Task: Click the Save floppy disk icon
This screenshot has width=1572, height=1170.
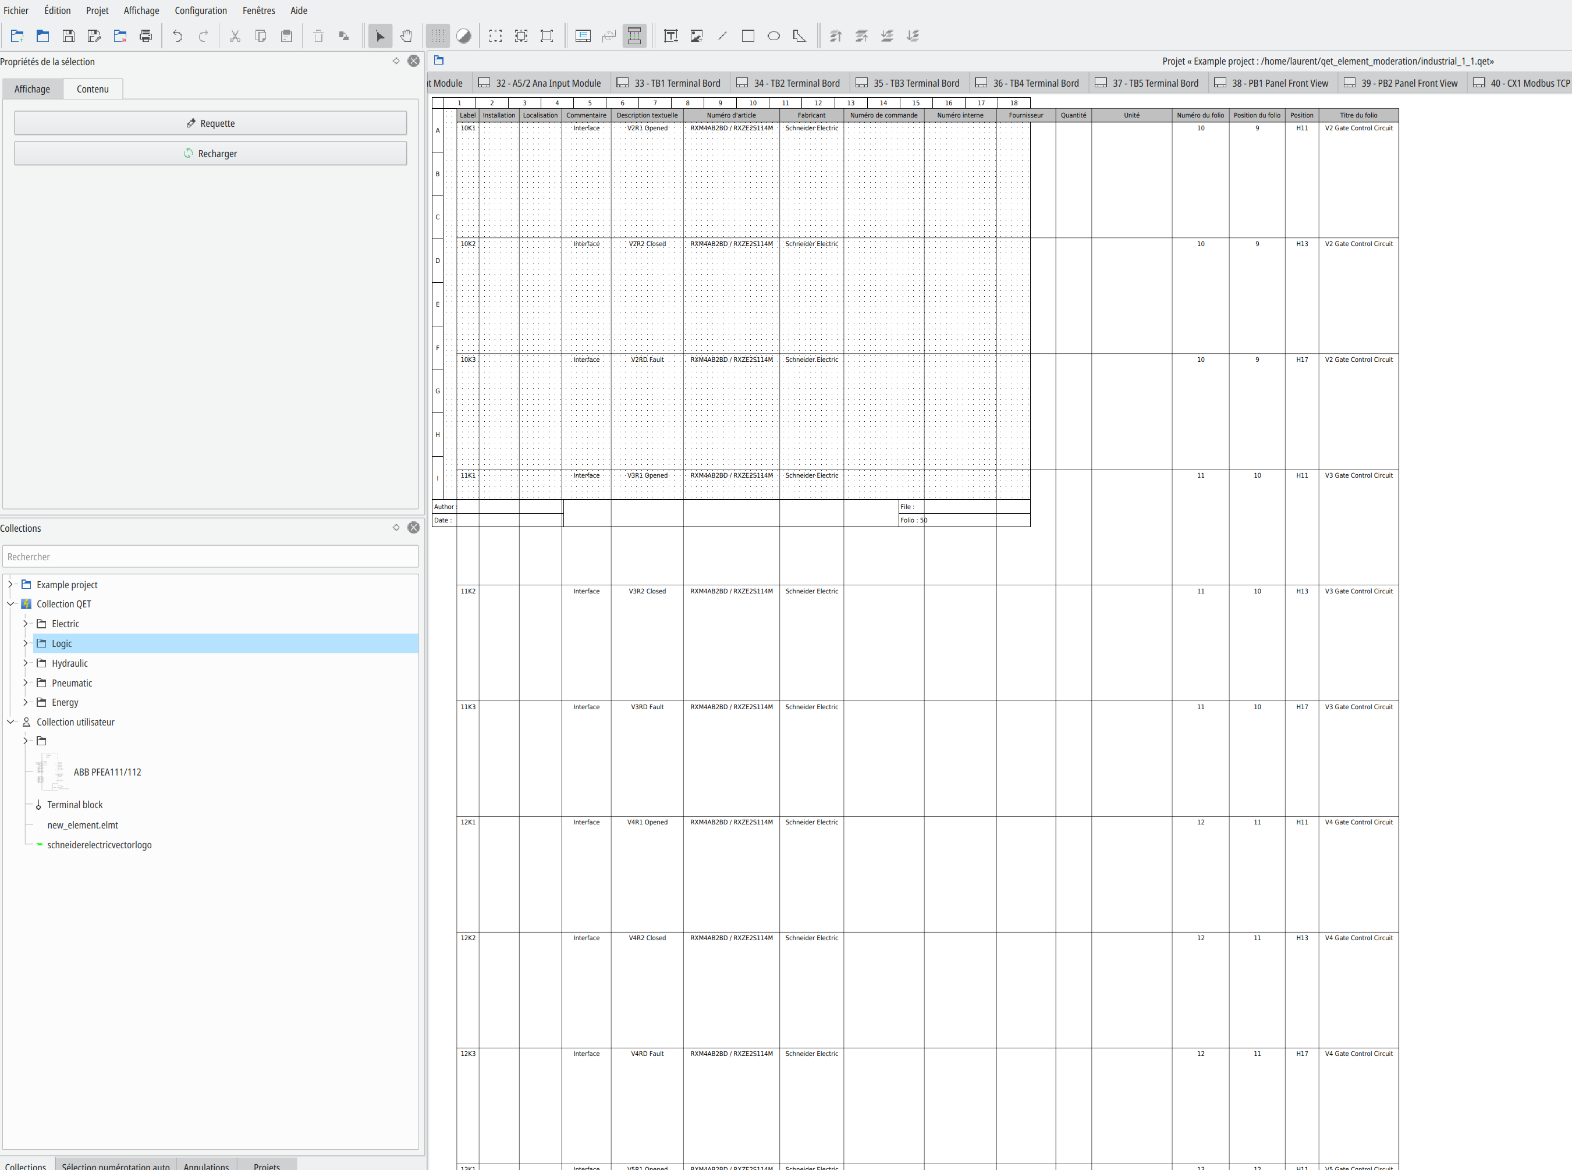Action: pos(68,35)
